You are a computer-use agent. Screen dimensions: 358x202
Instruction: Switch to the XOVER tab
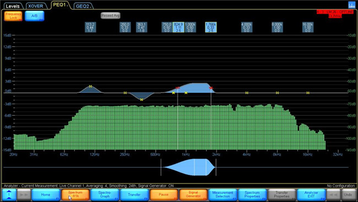[x=36, y=6]
